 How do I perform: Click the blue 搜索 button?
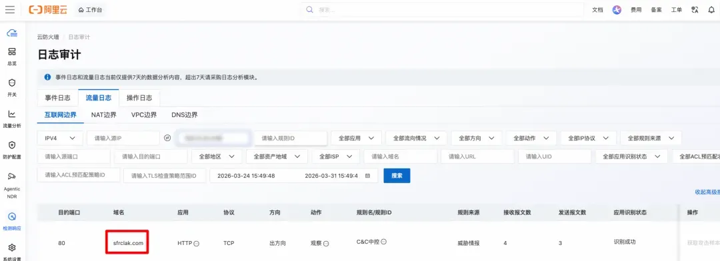[x=397, y=176]
